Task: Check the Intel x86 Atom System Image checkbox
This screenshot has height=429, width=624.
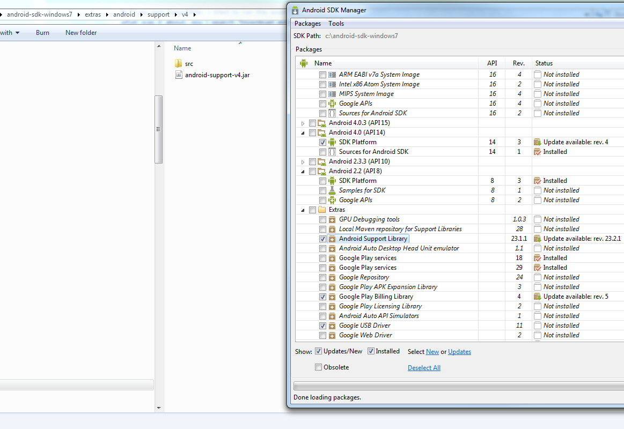Action: tap(323, 84)
